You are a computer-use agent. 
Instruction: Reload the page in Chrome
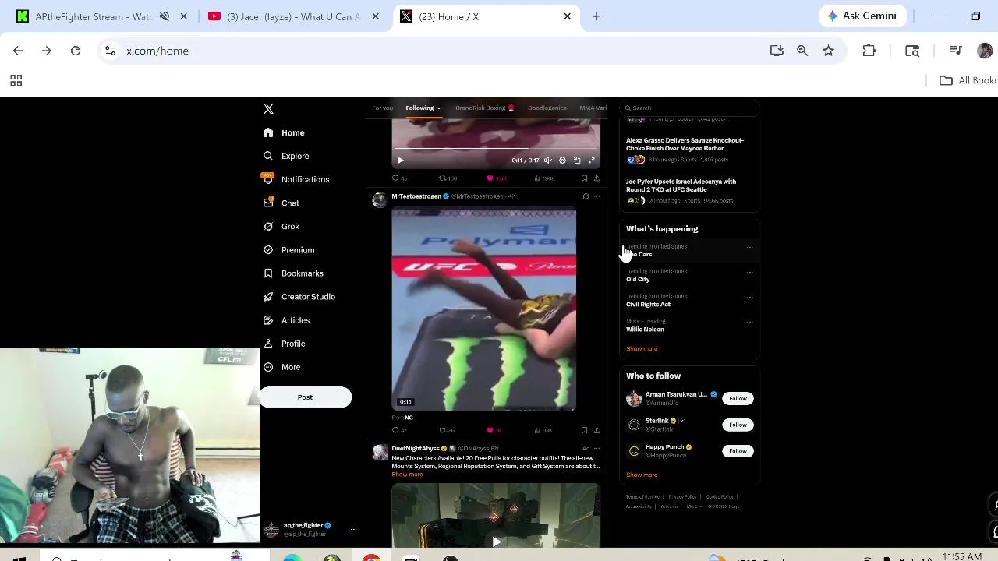point(76,51)
